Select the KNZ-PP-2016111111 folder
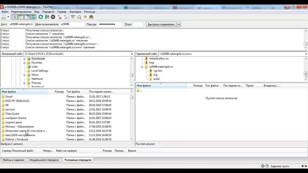The height and width of the screenshot is (173, 308). tap(17, 101)
